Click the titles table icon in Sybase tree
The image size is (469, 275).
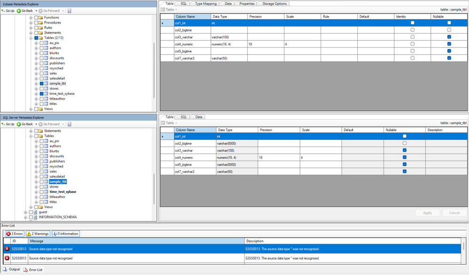pos(46,104)
